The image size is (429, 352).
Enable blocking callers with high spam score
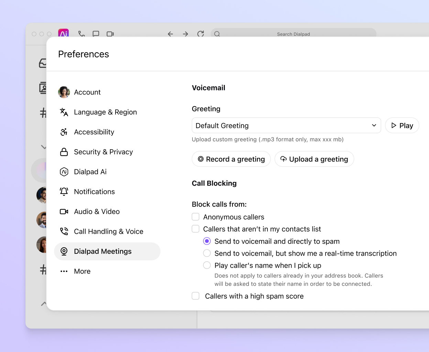click(195, 296)
